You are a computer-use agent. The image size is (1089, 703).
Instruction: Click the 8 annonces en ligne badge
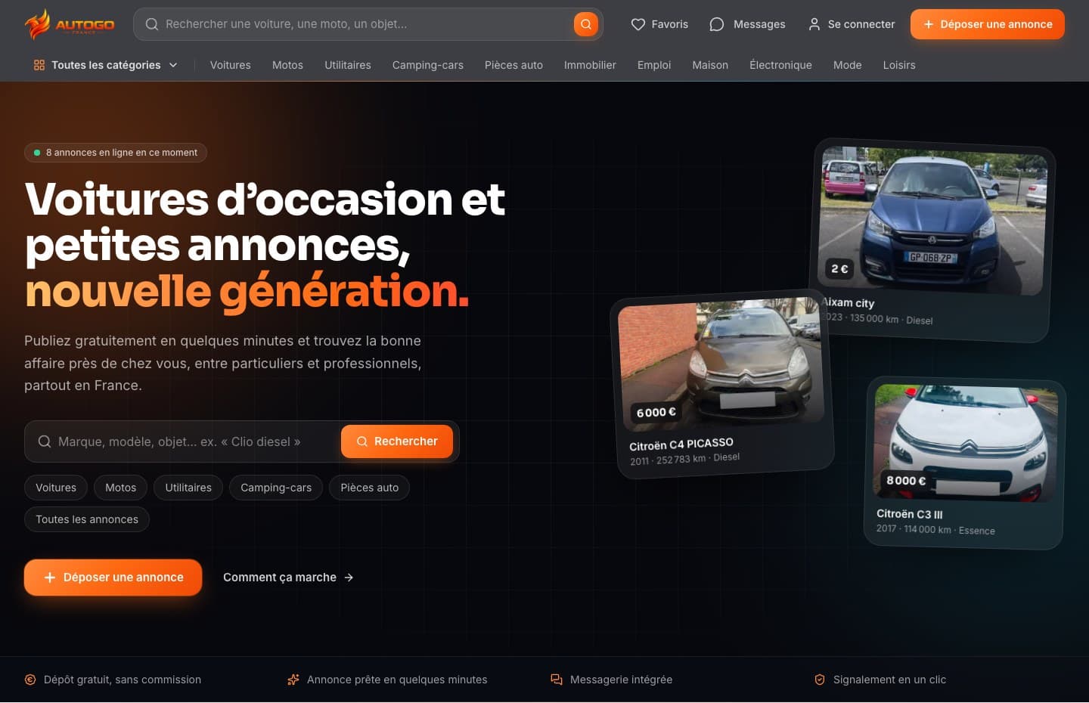tap(116, 153)
